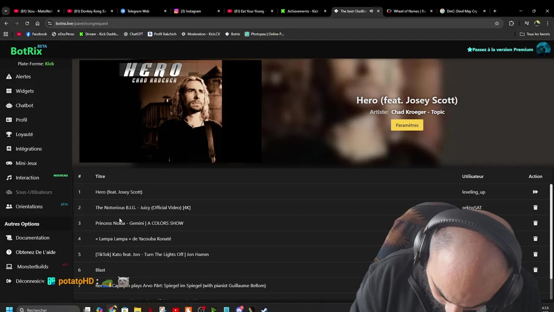The height and width of the screenshot is (312, 554).
Task: Open Tous les favoris folder
Action: tap(535, 34)
